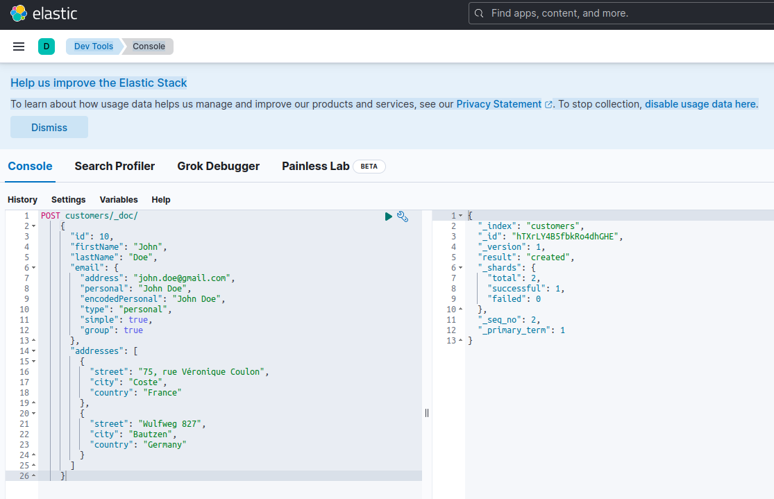Screen dimensions: 774x499
Task: Click the search magnifier icon
Action: tap(479, 13)
